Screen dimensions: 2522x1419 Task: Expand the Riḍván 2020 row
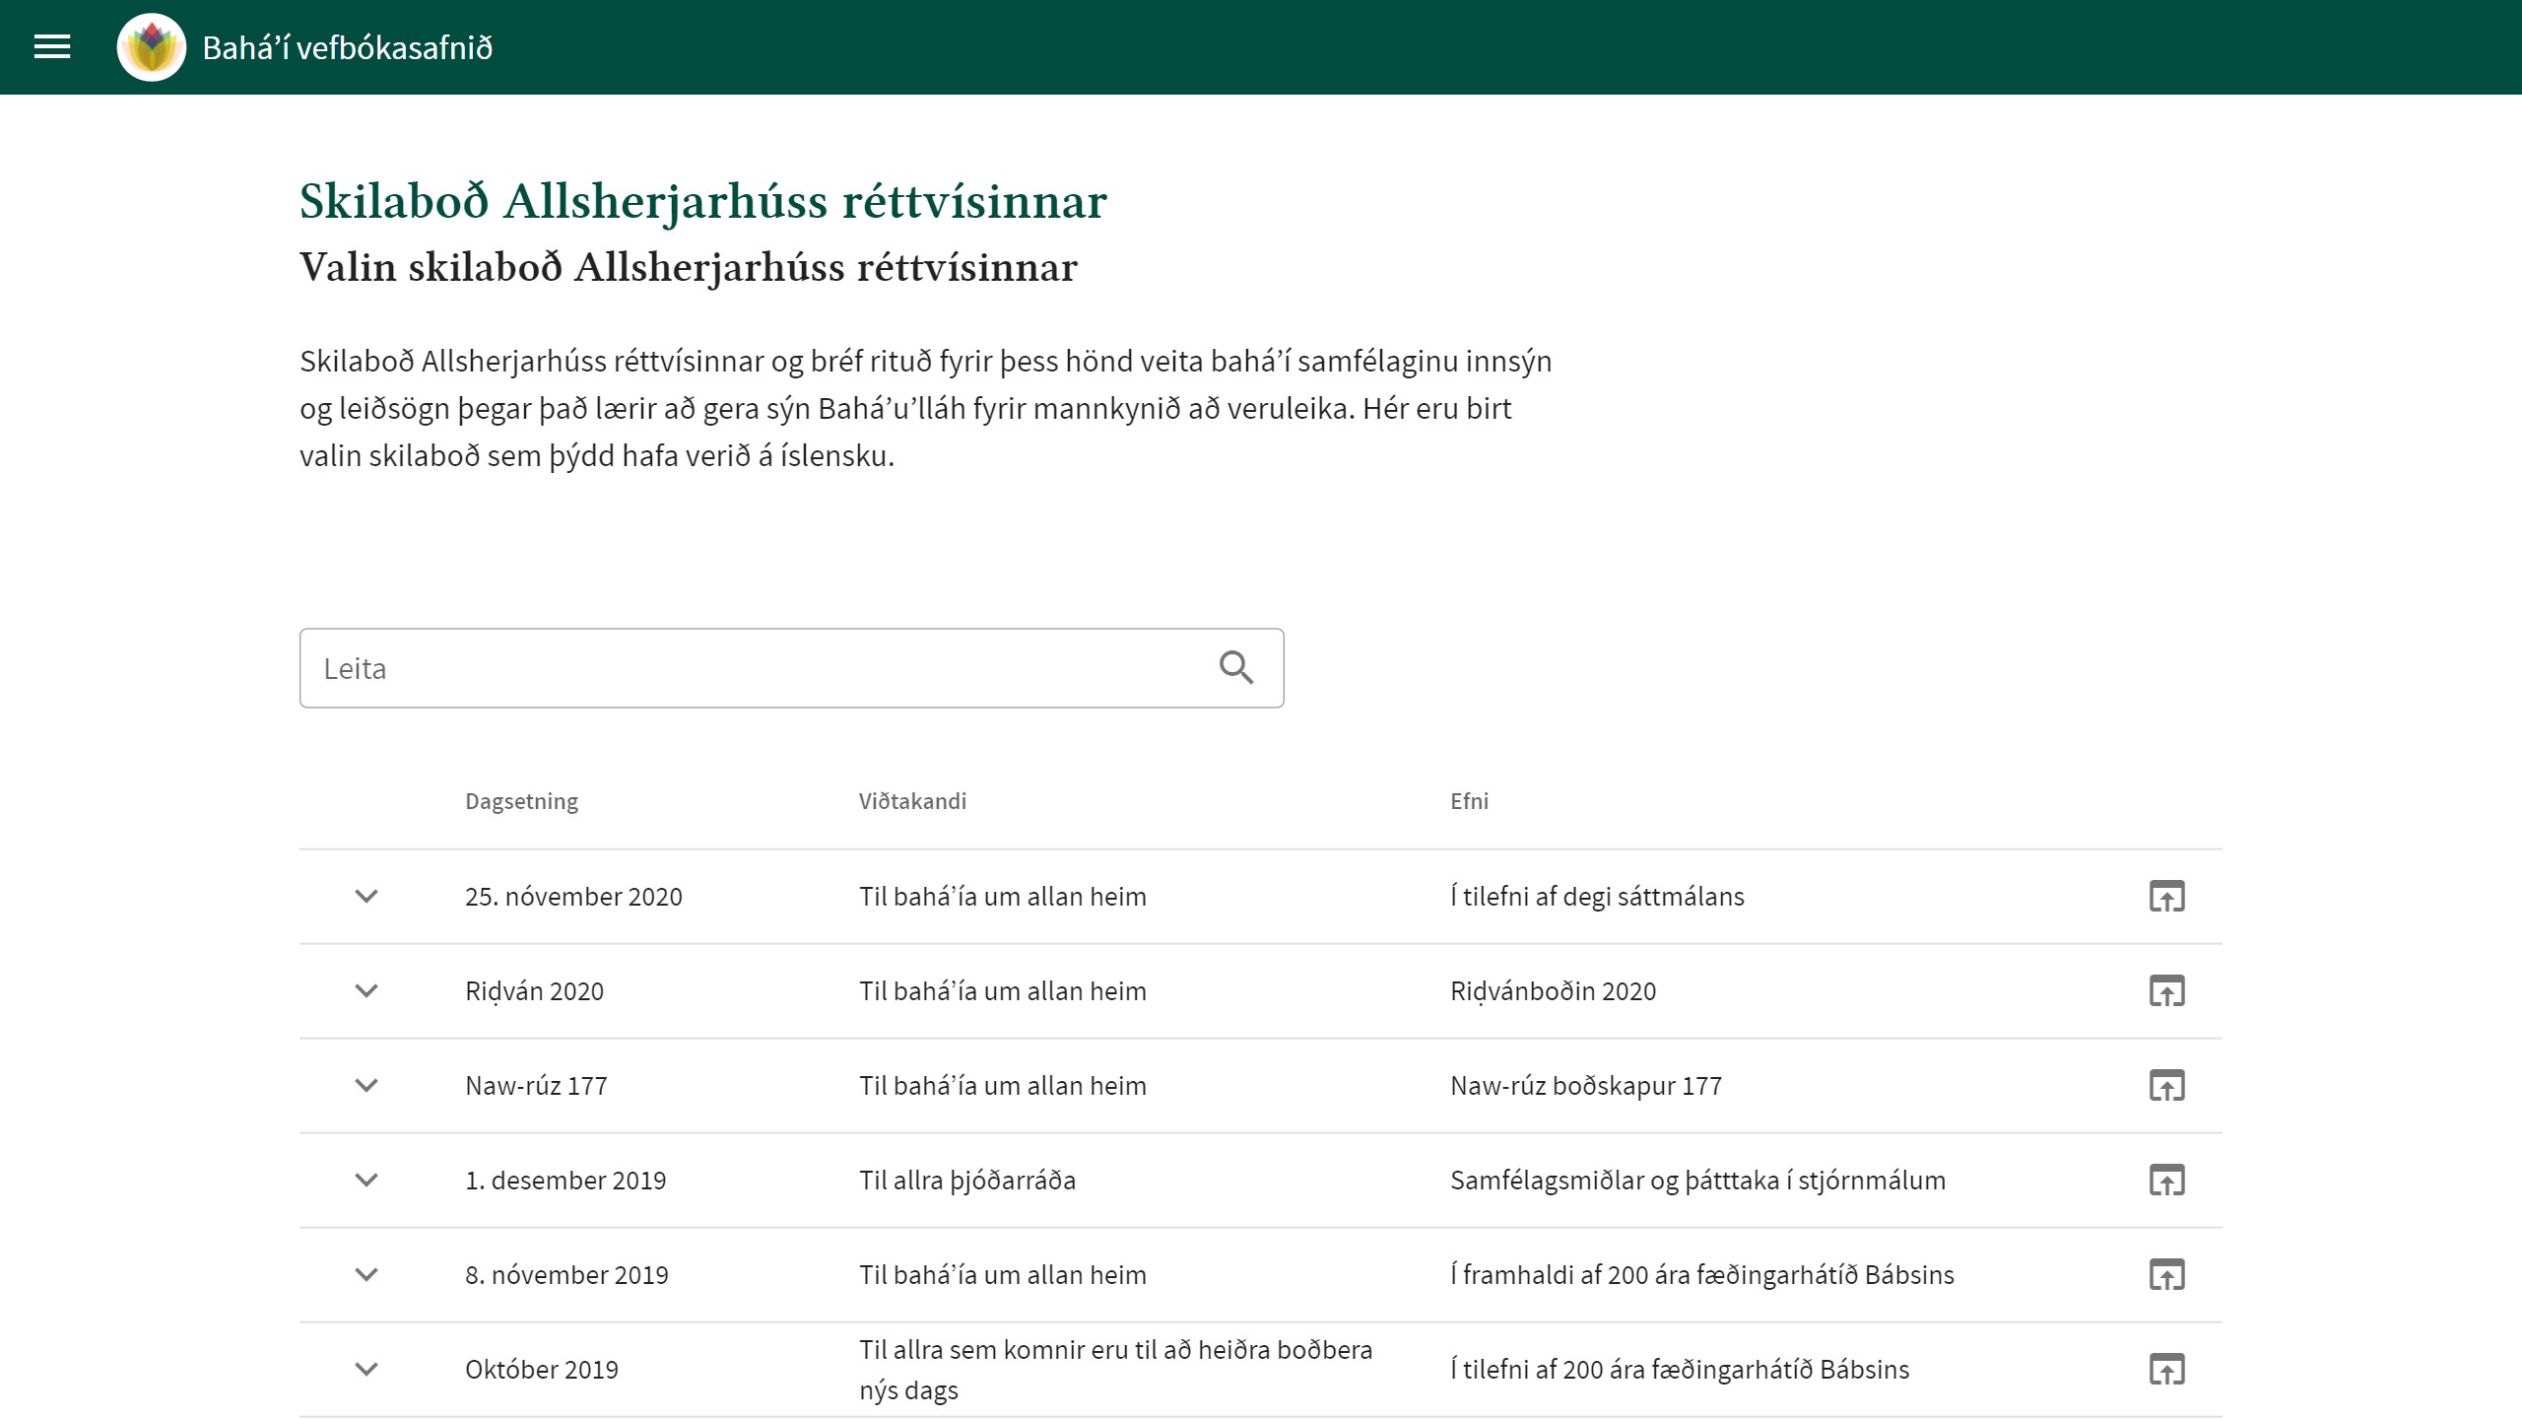point(366,991)
